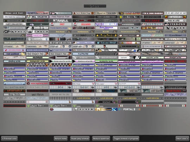Select the FRIENDLY FIRE blinkie with green check

[x=83, y=65]
